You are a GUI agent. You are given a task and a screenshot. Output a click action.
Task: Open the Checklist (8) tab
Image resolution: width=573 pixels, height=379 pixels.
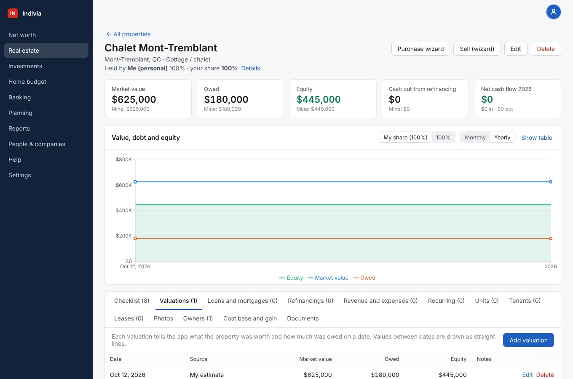tap(132, 301)
